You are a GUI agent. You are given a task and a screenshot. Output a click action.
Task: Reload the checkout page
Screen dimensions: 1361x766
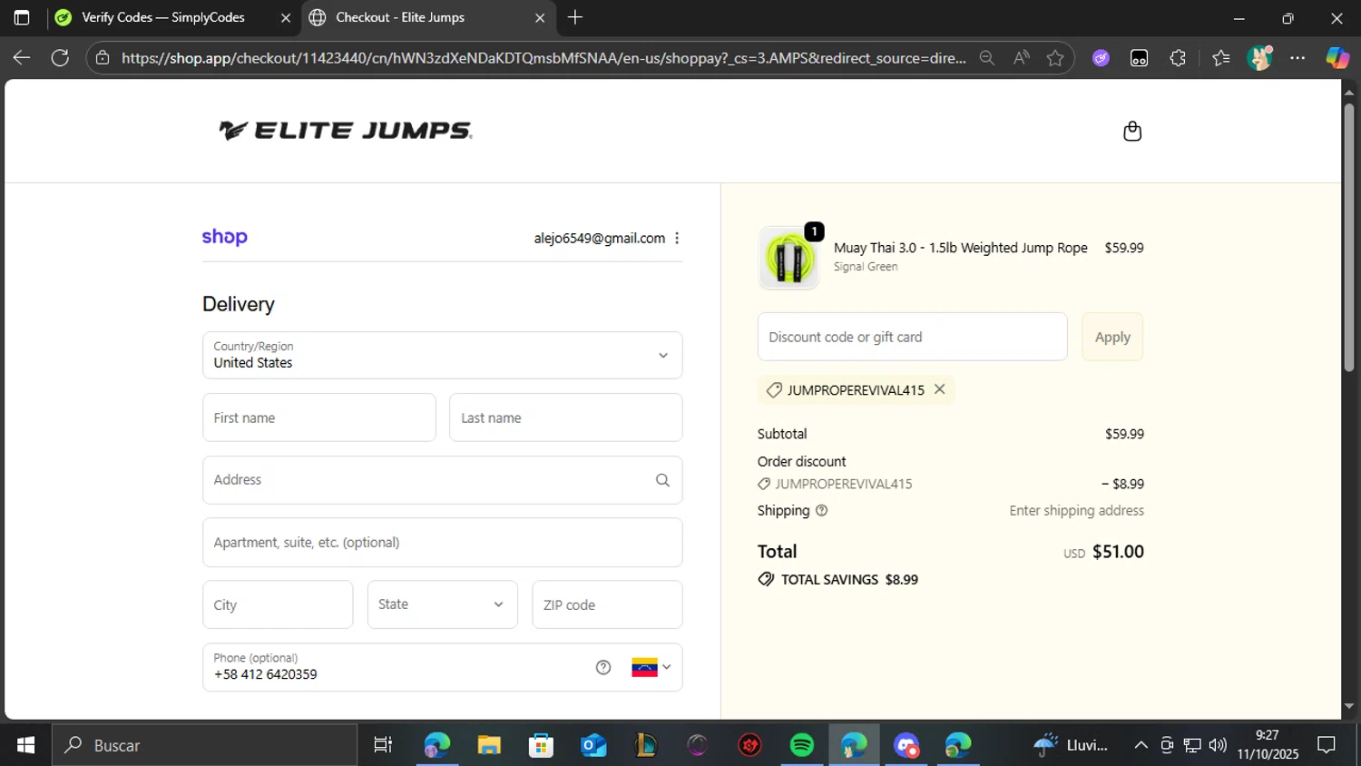click(x=60, y=58)
